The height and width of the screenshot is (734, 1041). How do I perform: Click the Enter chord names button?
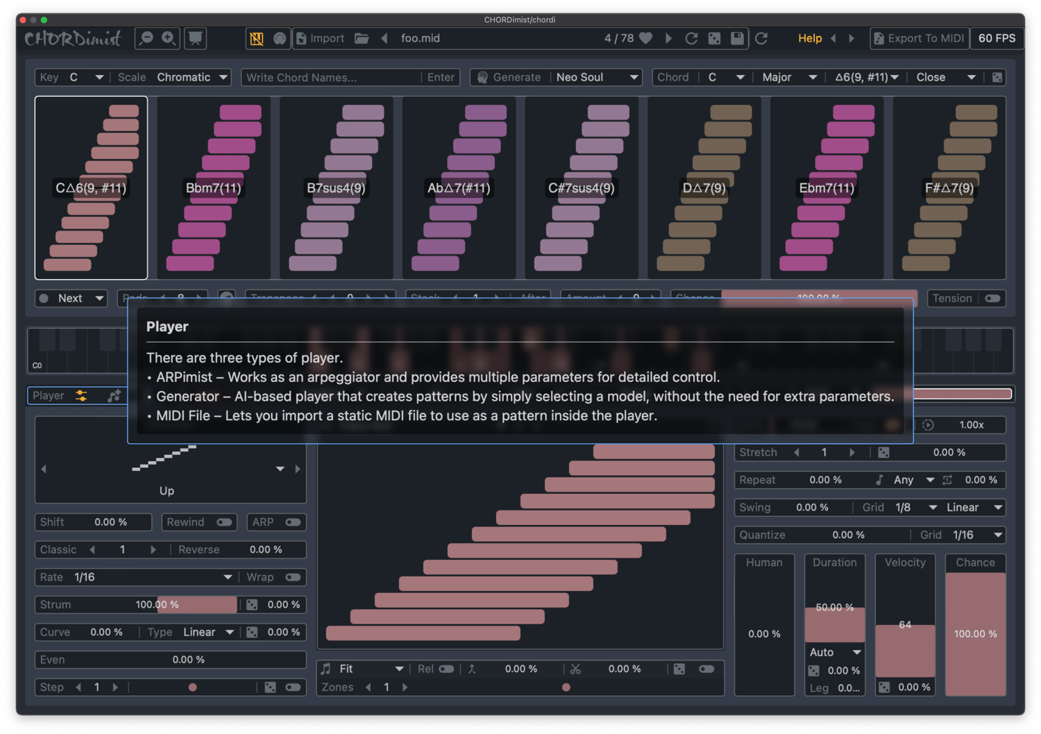(x=441, y=77)
